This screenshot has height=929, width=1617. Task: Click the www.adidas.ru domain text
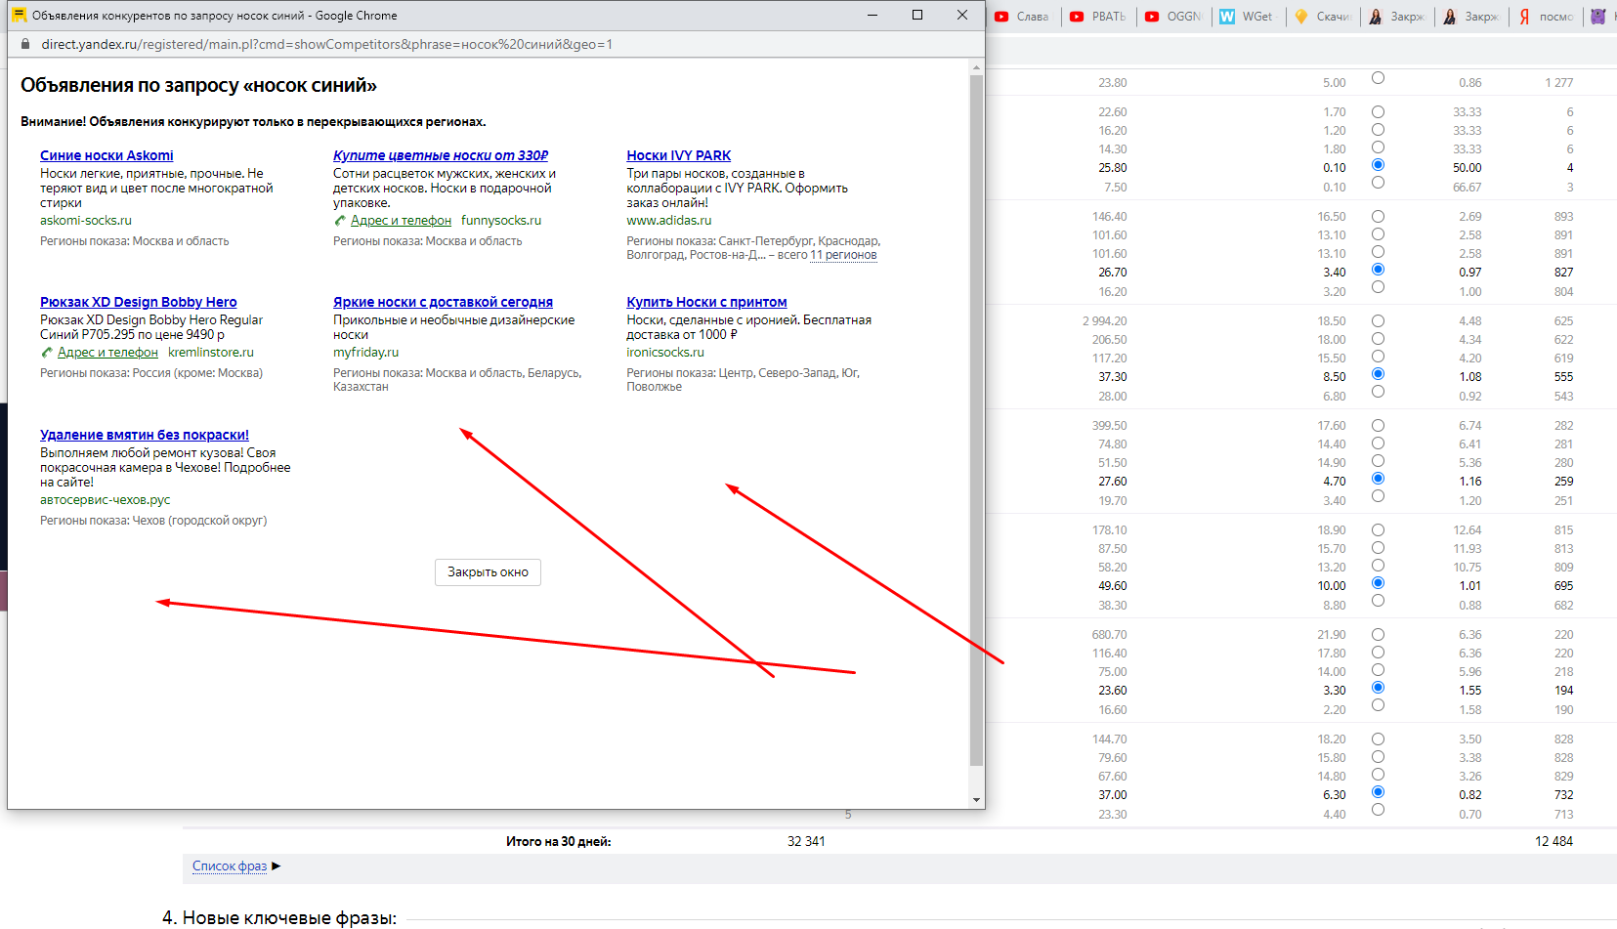pos(669,221)
